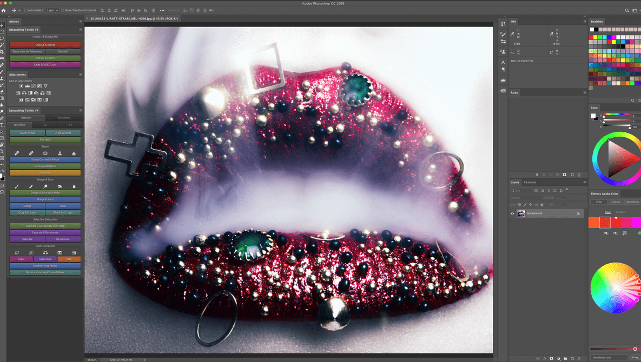Open the Layer auto-select dropdown

tap(52, 10)
